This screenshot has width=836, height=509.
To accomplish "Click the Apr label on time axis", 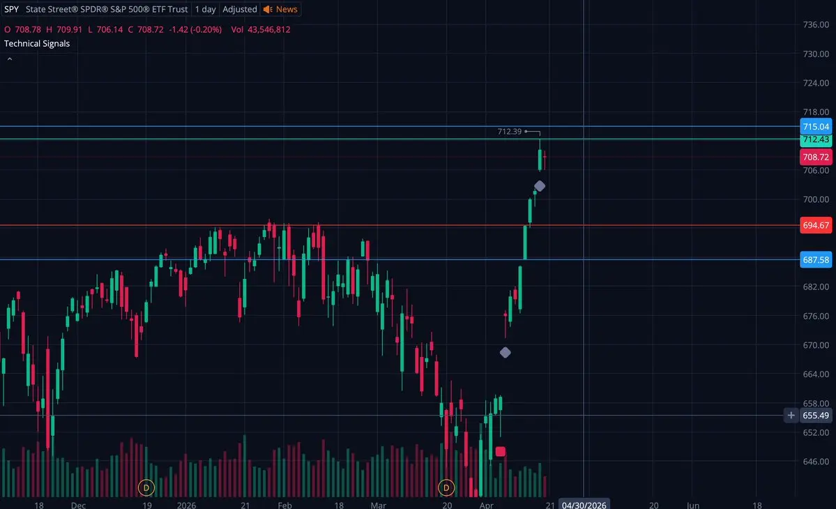I will click(x=486, y=505).
